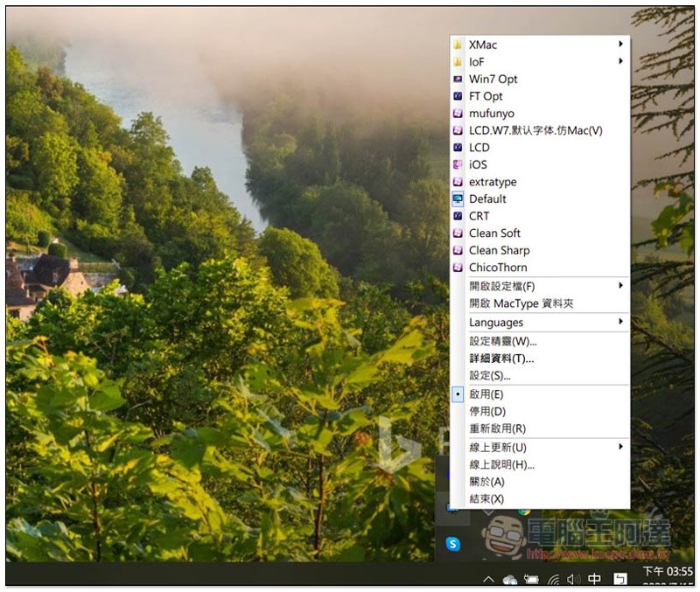Click 重新啟用(R) to restart
This screenshot has height=592, width=700.
pyautogui.click(x=540, y=428)
